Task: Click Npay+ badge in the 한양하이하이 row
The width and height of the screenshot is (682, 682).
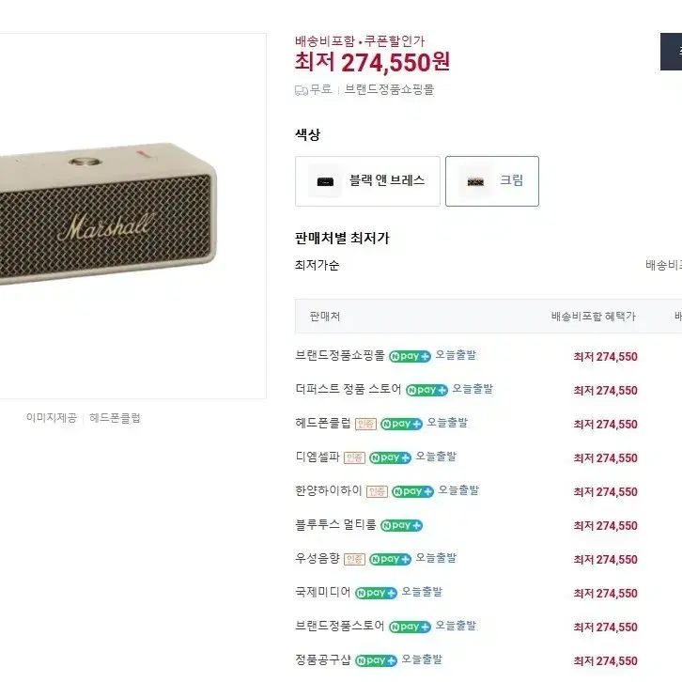Action: click(412, 491)
